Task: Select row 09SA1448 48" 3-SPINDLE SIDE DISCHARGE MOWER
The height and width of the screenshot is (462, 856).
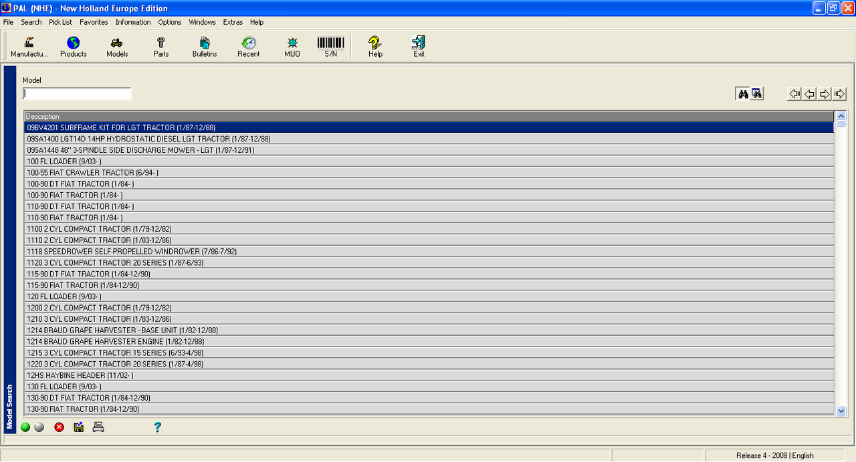Action: point(429,150)
